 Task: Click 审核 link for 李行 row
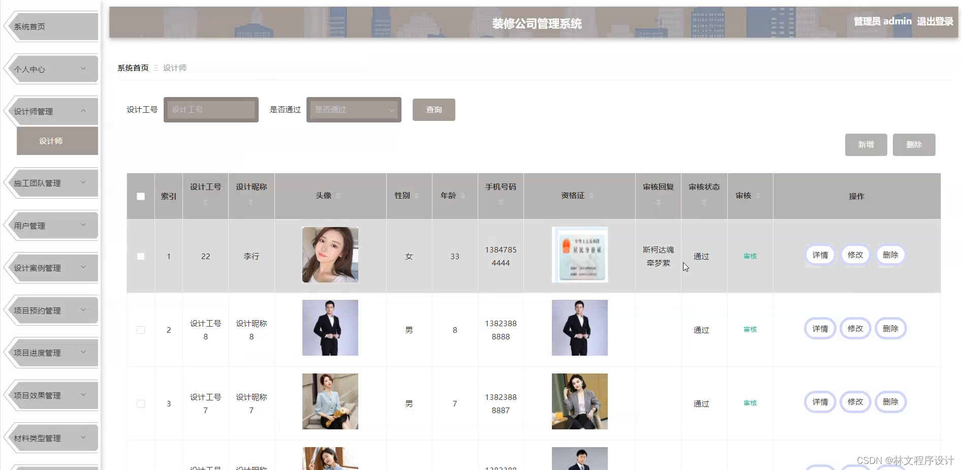[x=750, y=256]
